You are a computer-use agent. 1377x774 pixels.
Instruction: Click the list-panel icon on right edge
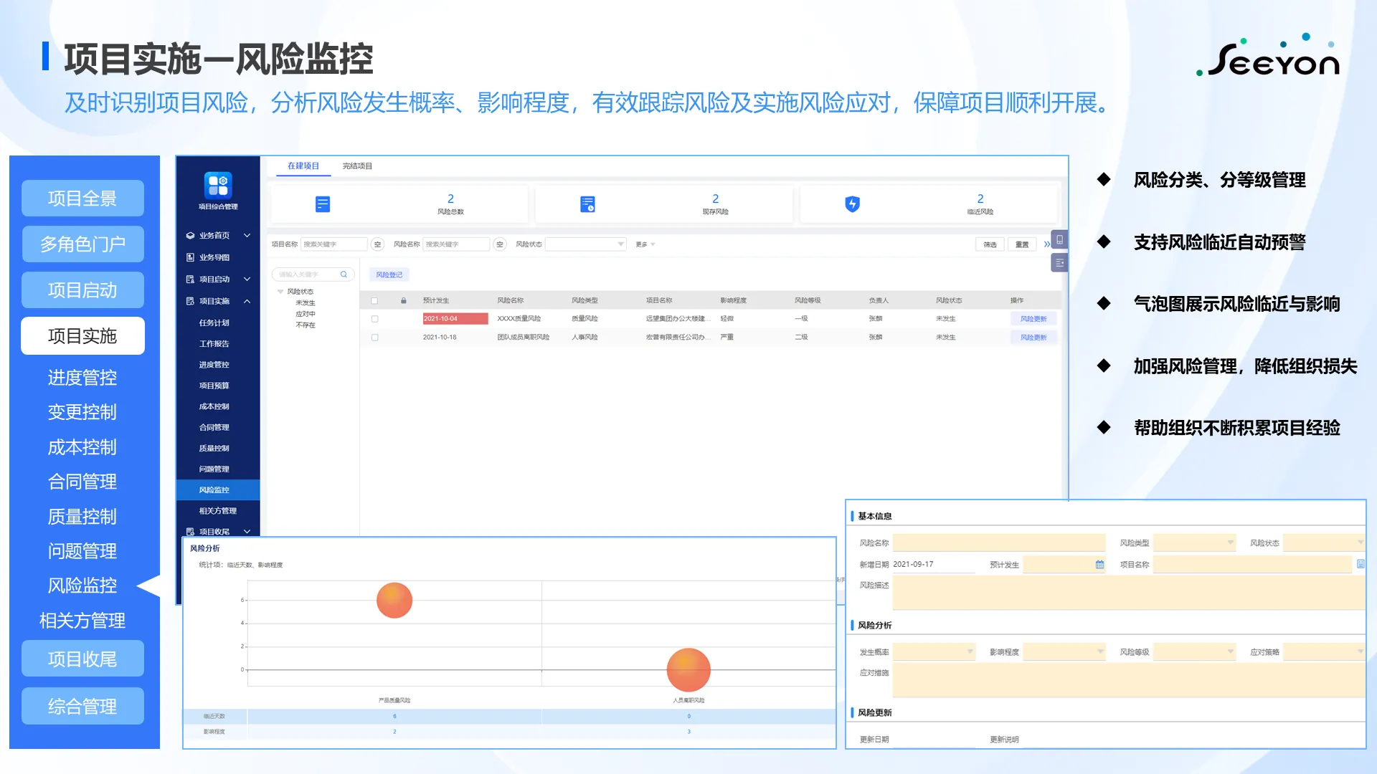[x=1059, y=263]
